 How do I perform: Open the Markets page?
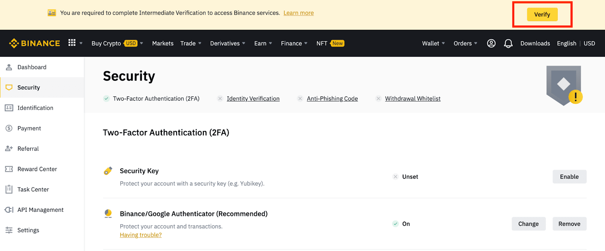pyautogui.click(x=163, y=43)
